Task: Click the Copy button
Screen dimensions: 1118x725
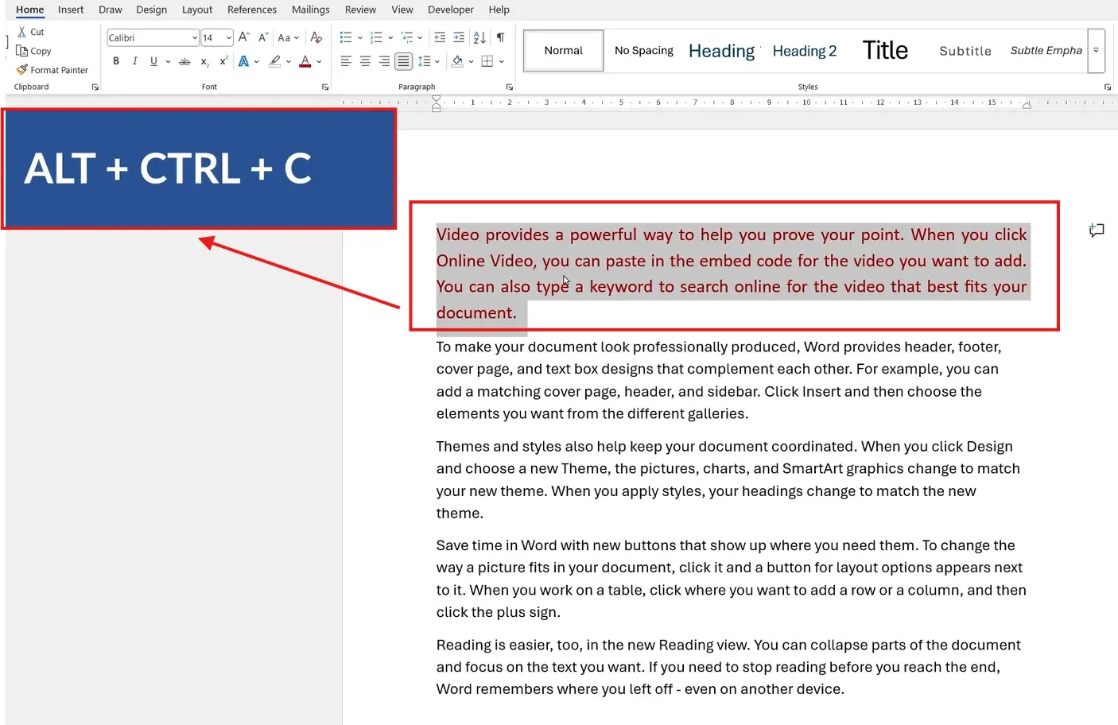Action: click(33, 51)
